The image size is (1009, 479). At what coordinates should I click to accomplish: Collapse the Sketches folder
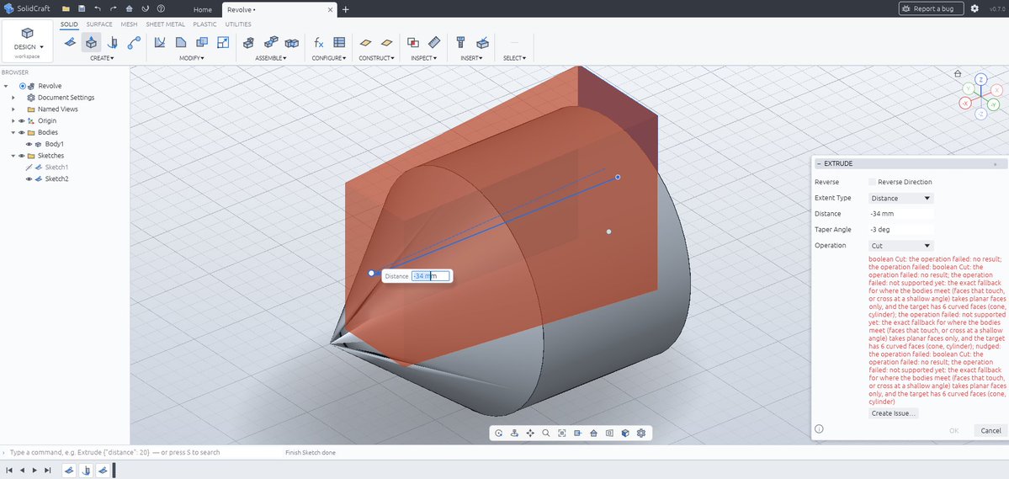[x=13, y=156]
